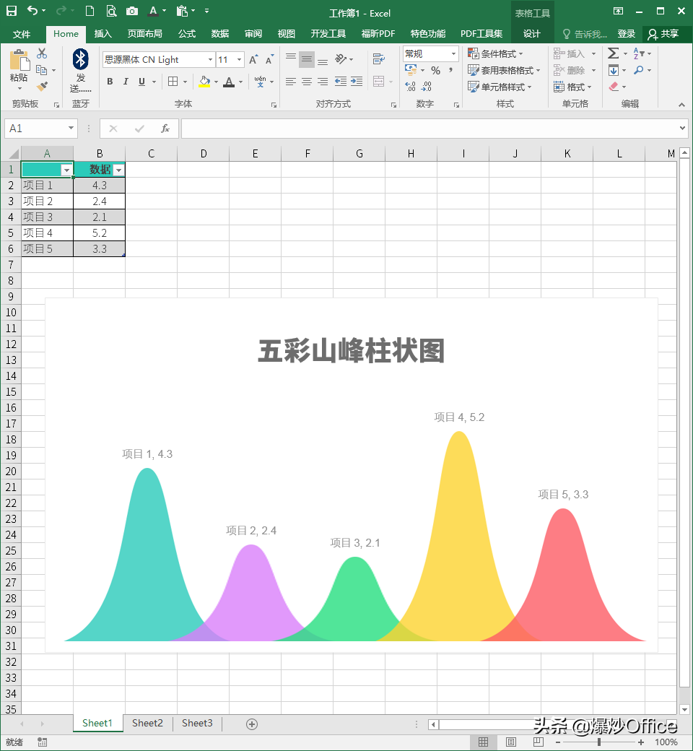The height and width of the screenshot is (751, 693).
Task: Toggle Italic formatting
Action: click(x=126, y=82)
